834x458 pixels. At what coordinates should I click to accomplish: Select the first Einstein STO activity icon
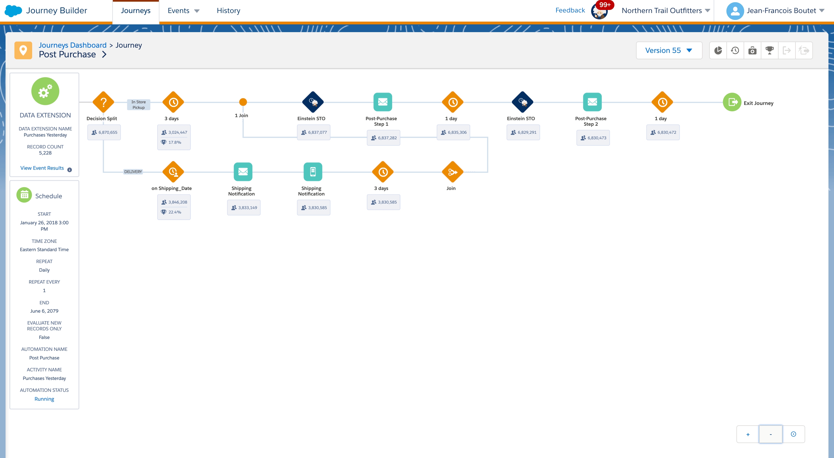coord(313,102)
